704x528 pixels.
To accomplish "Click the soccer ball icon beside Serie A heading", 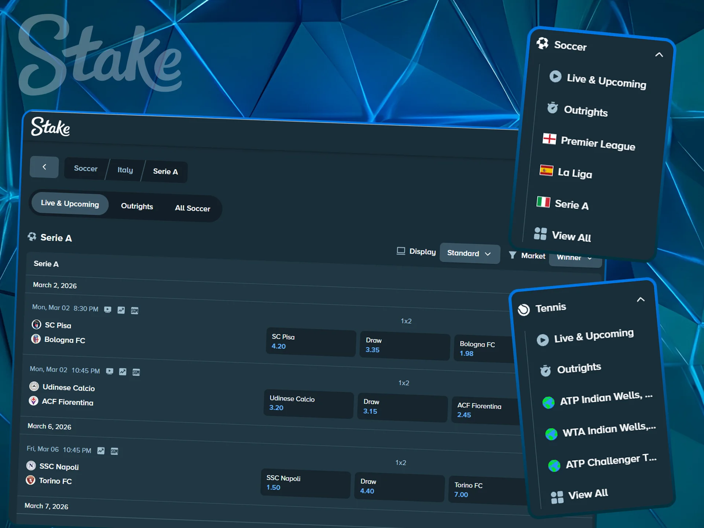I will (x=32, y=236).
